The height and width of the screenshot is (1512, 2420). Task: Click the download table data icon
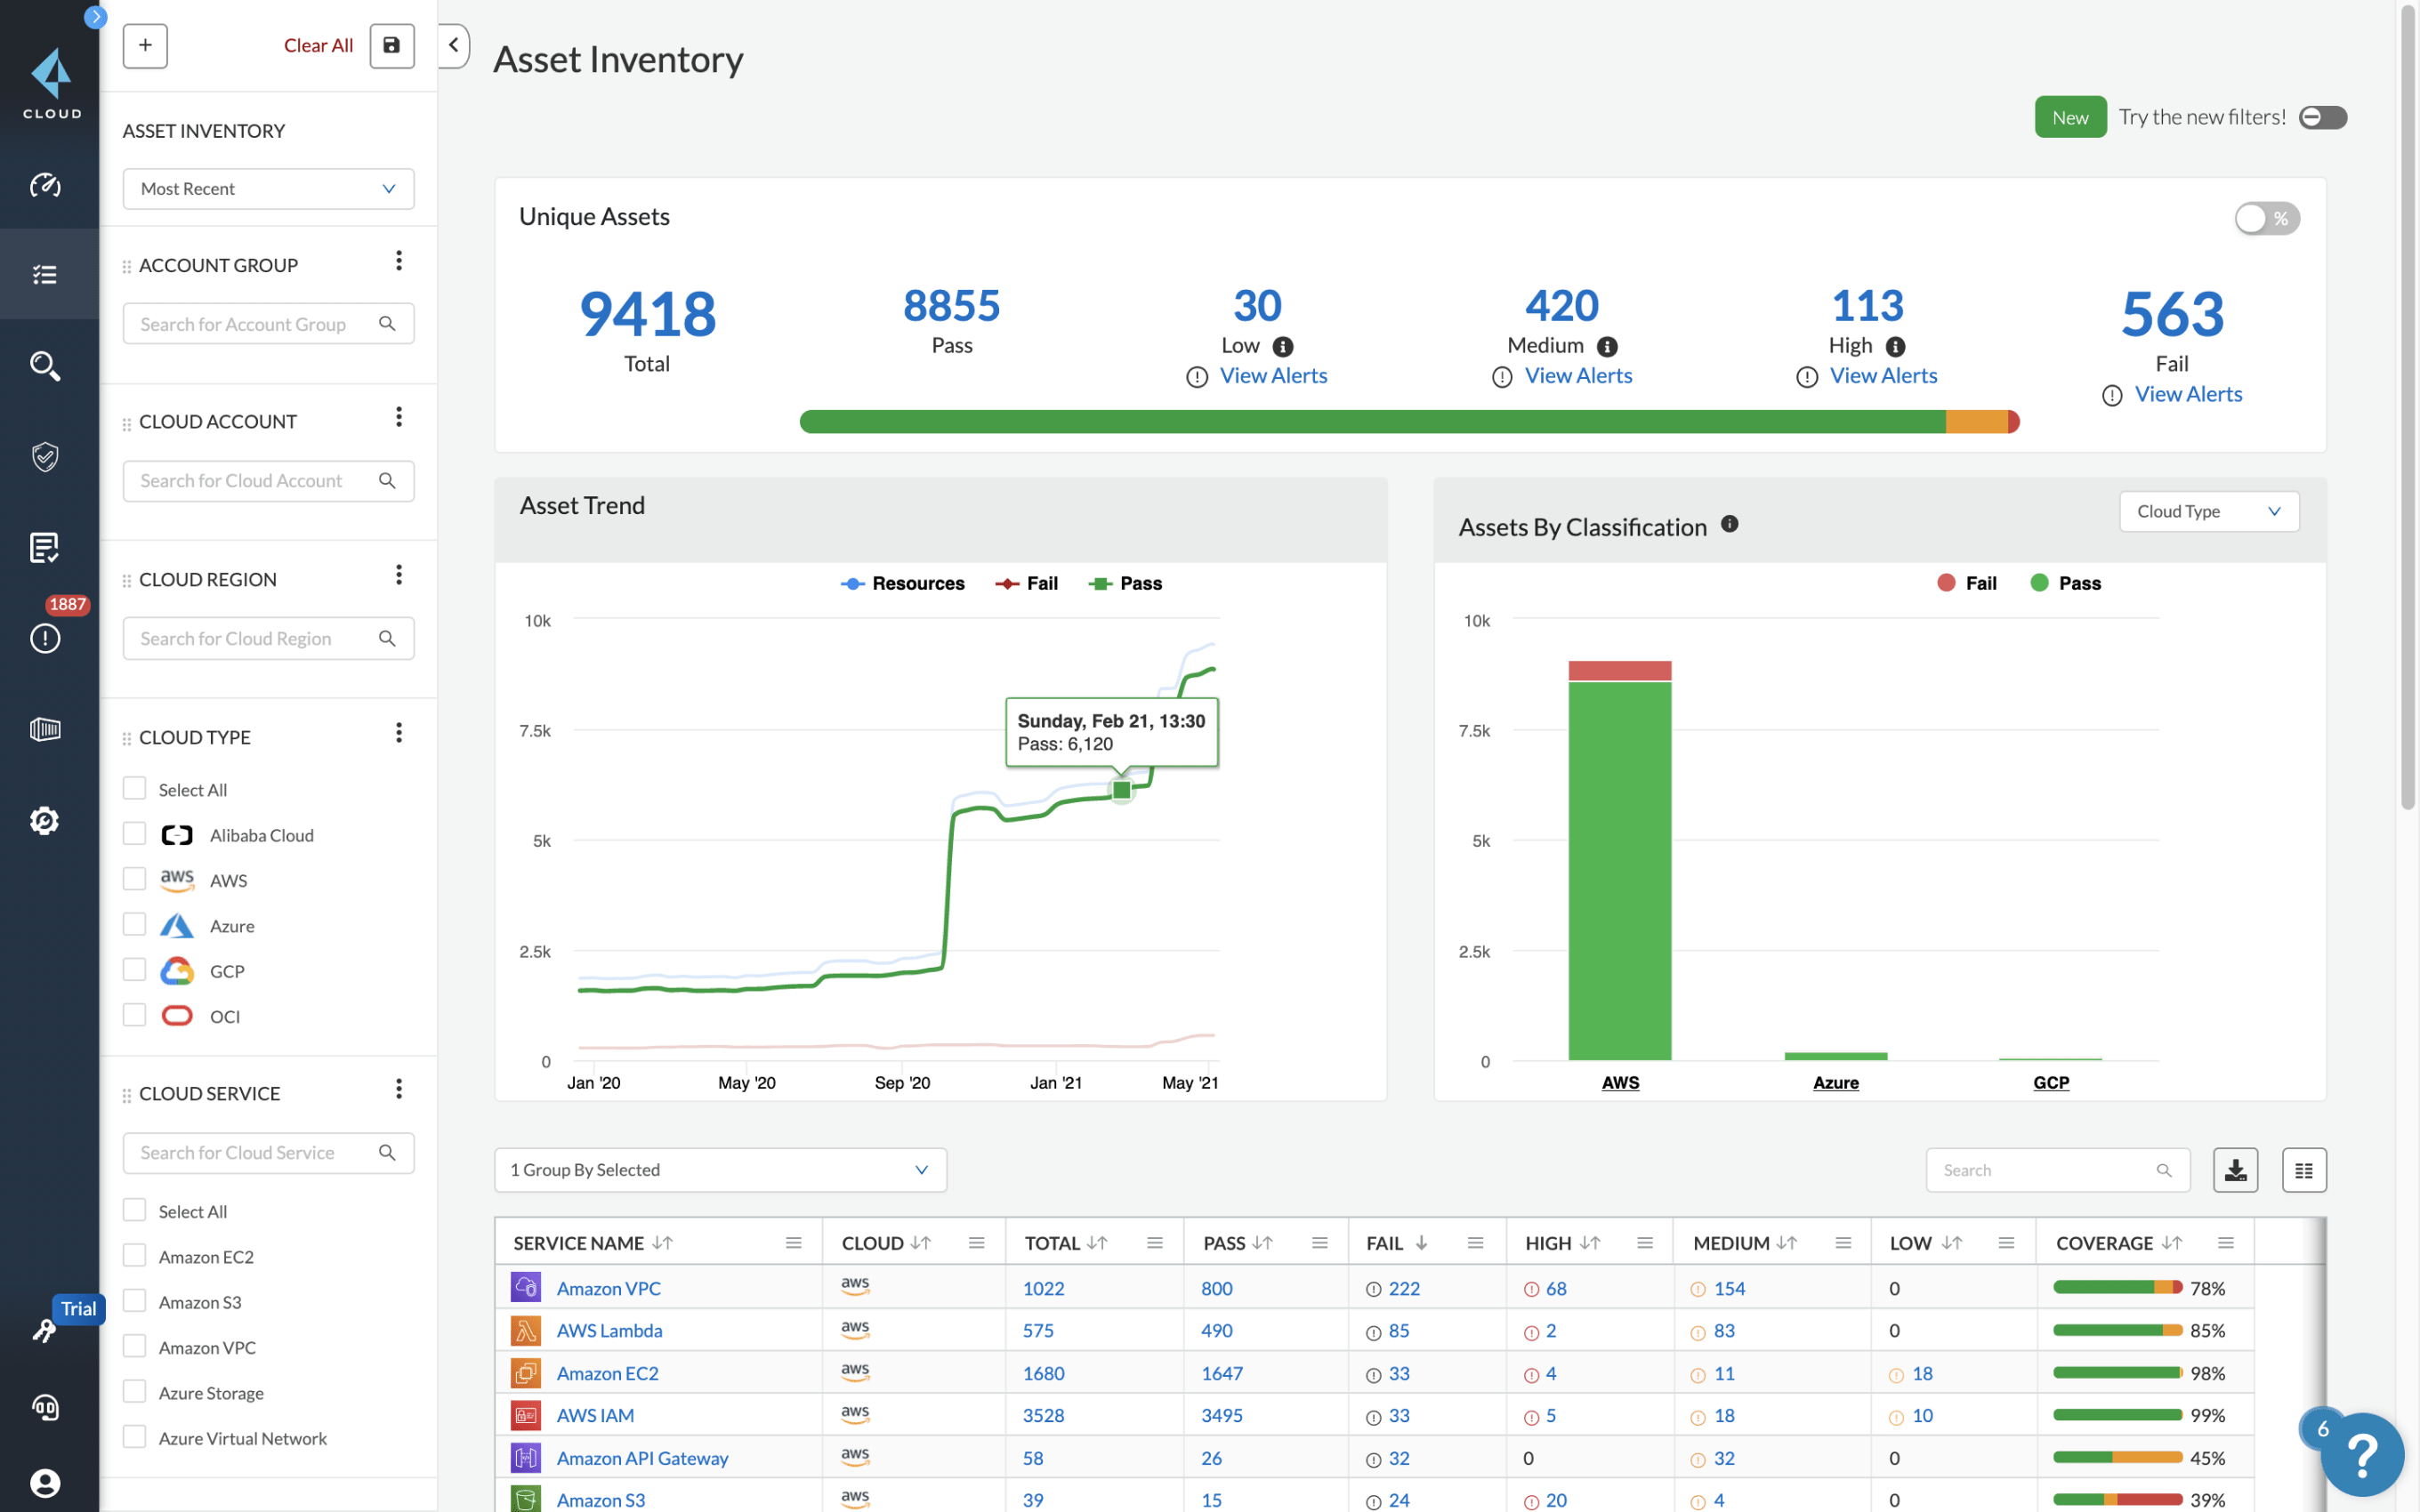tap(2235, 1170)
